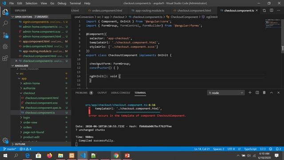Open the editor More Actions menu
Image resolution: width=284 pixels, height=160 pixels.
tap(278, 11)
